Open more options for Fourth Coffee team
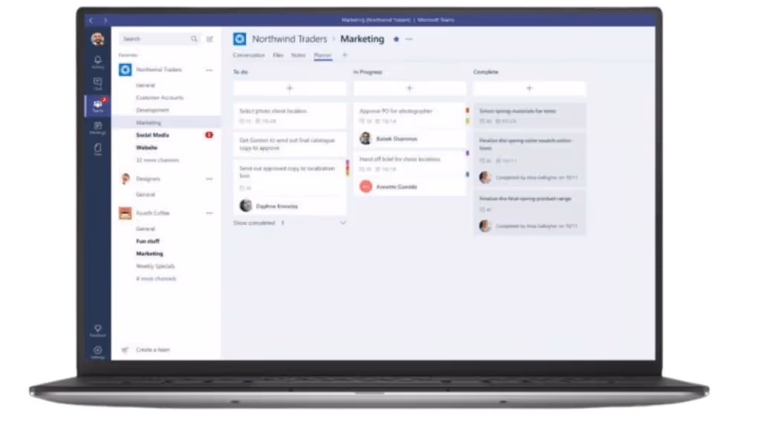The height and width of the screenshot is (428, 761). point(209,213)
